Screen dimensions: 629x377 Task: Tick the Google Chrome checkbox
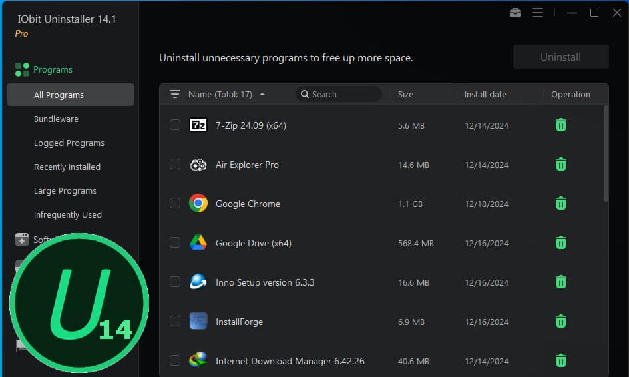pos(175,204)
